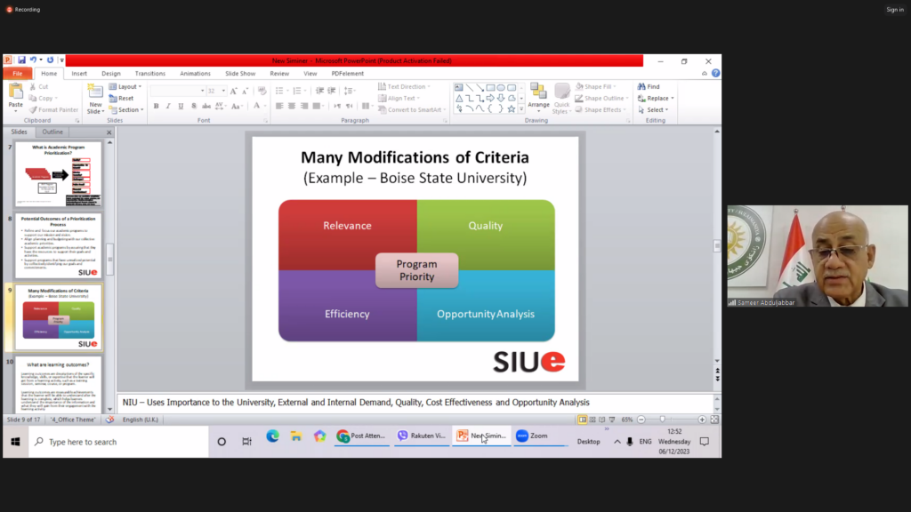Select the Rectangle shape

(x=490, y=88)
